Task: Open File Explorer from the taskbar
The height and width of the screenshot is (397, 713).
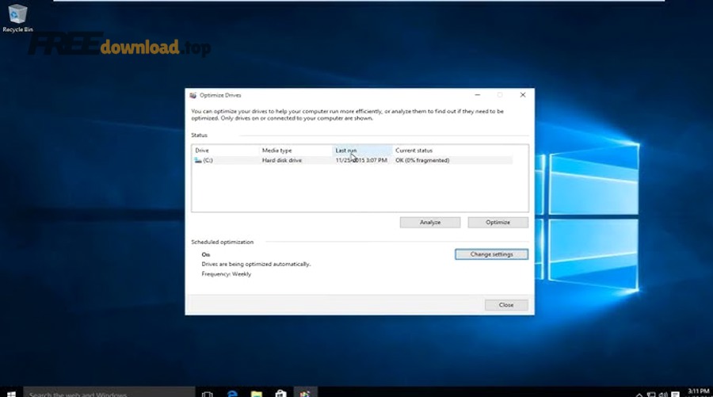Action: [257, 393]
